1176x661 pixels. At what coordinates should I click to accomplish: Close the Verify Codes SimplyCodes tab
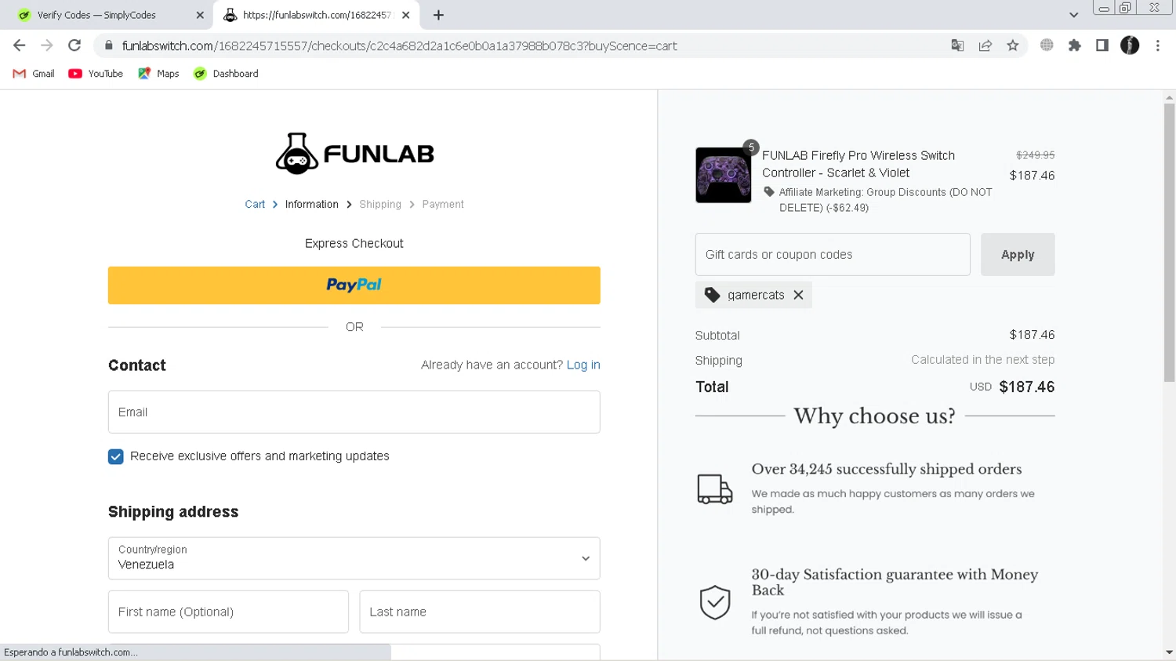pyautogui.click(x=200, y=15)
